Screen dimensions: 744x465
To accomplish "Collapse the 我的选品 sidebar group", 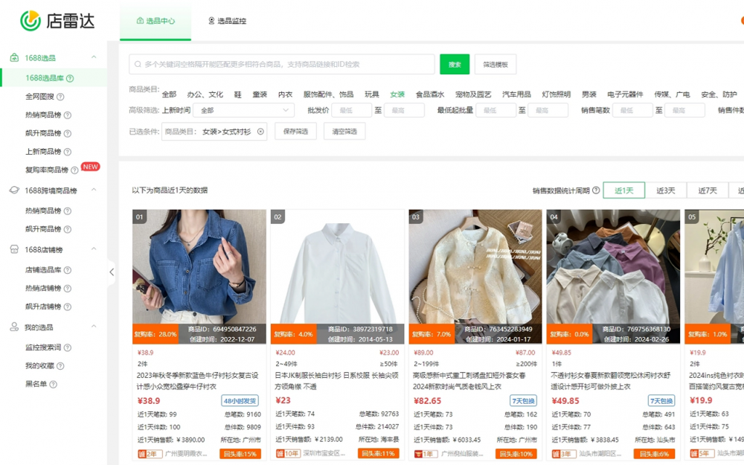I will coord(94,327).
